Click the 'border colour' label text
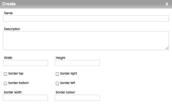This screenshot has width=172, height=105. tap(65, 92)
